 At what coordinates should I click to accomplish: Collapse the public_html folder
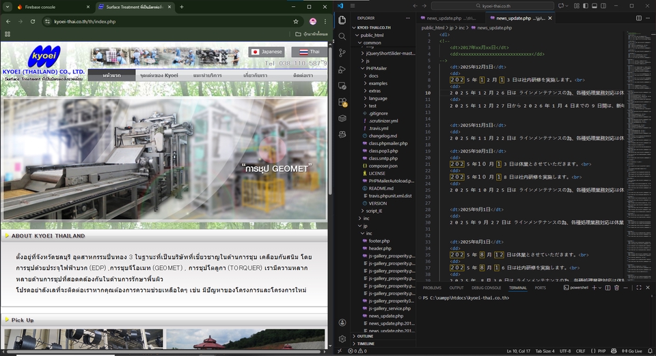[x=372, y=35]
